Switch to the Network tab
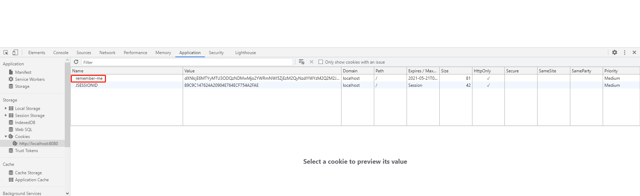Screen dimensions: 640x196 pyautogui.click(x=107, y=52)
